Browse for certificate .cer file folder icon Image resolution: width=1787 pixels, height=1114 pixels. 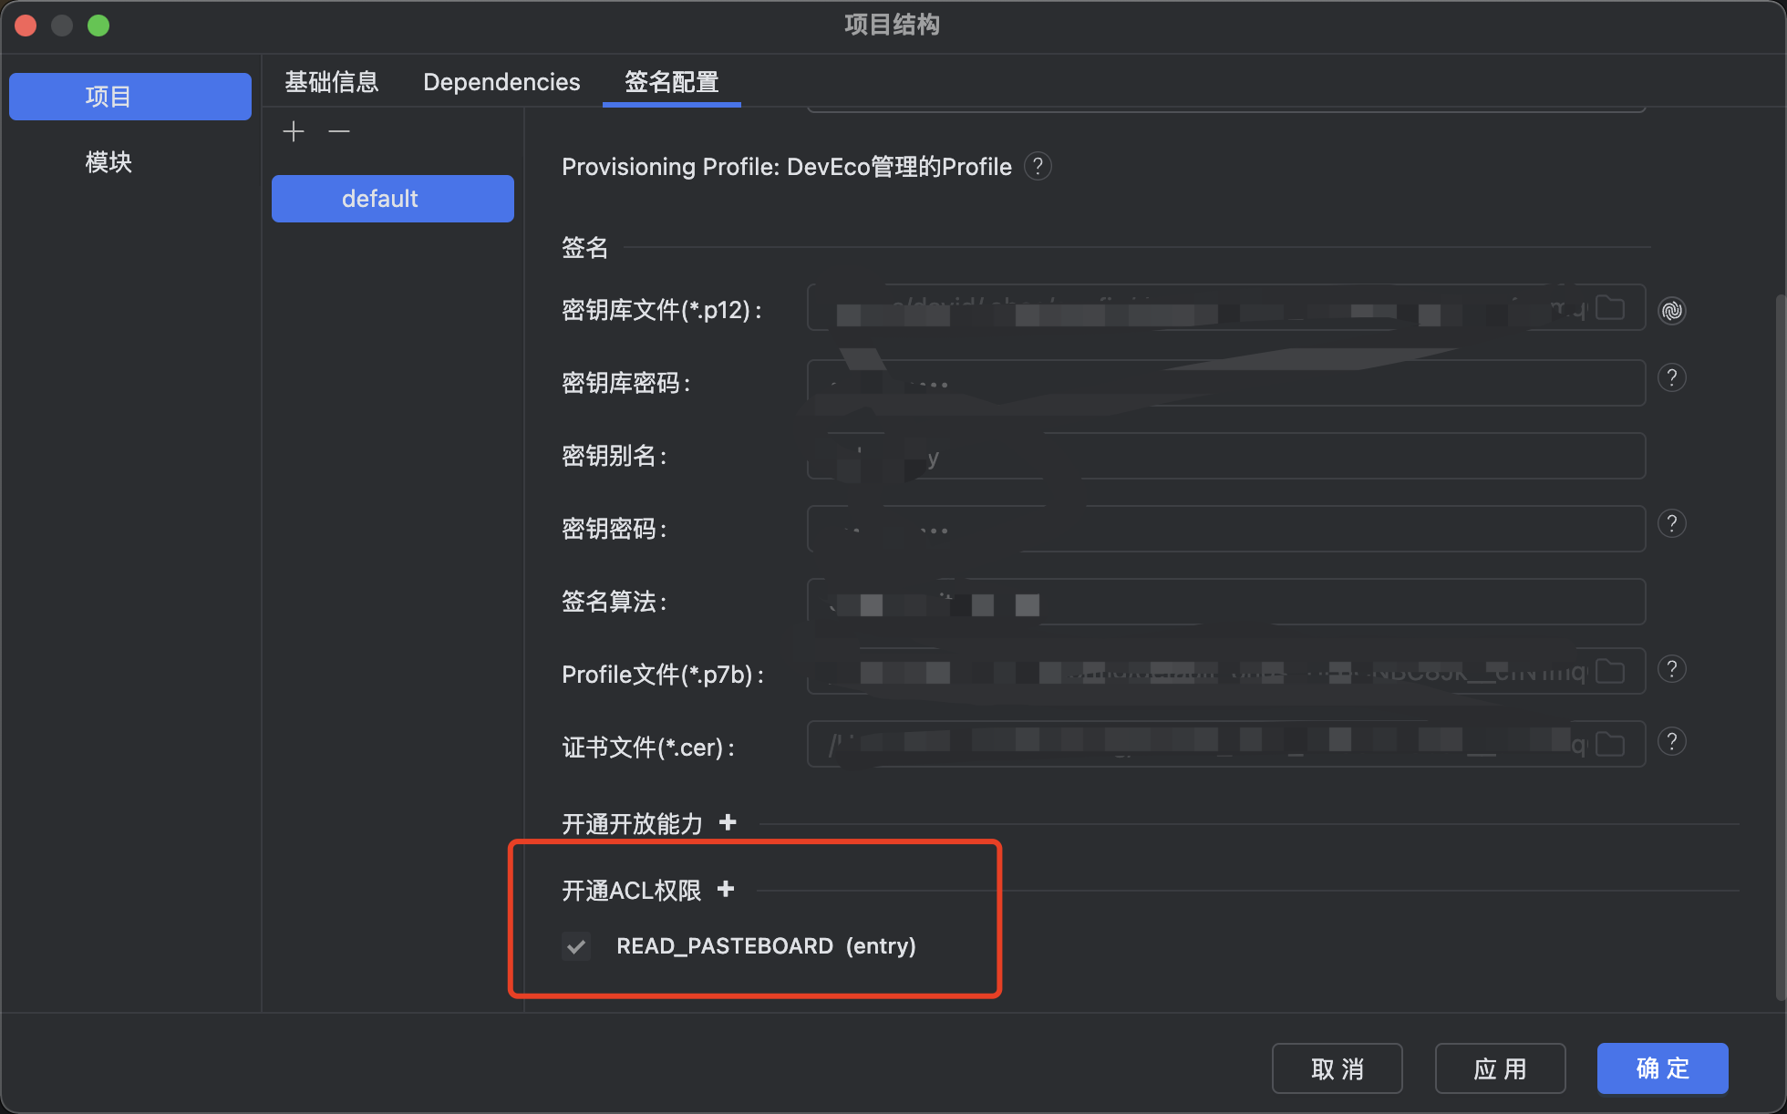[x=1610, y=745]
